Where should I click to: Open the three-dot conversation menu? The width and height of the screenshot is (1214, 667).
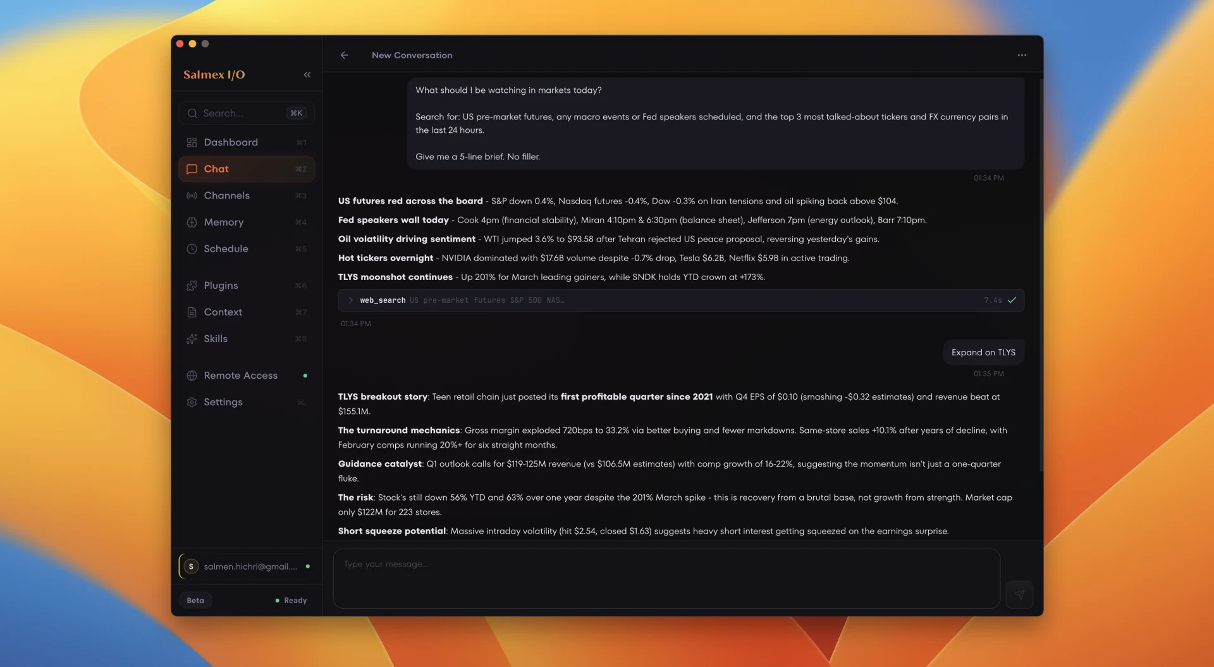click(x=1022, y=55)
